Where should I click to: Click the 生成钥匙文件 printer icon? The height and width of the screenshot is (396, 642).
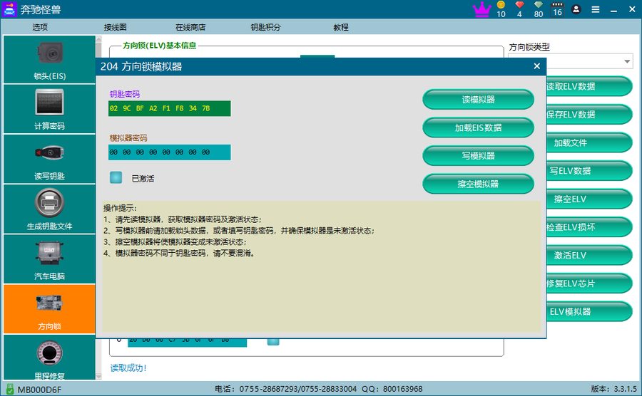coord(49,208)
